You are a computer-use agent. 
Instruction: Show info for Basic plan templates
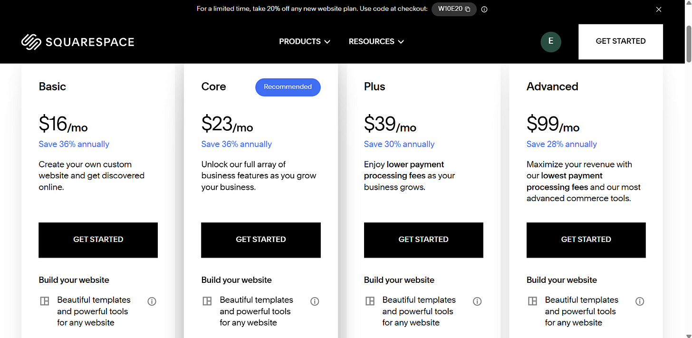pos(152,301)
